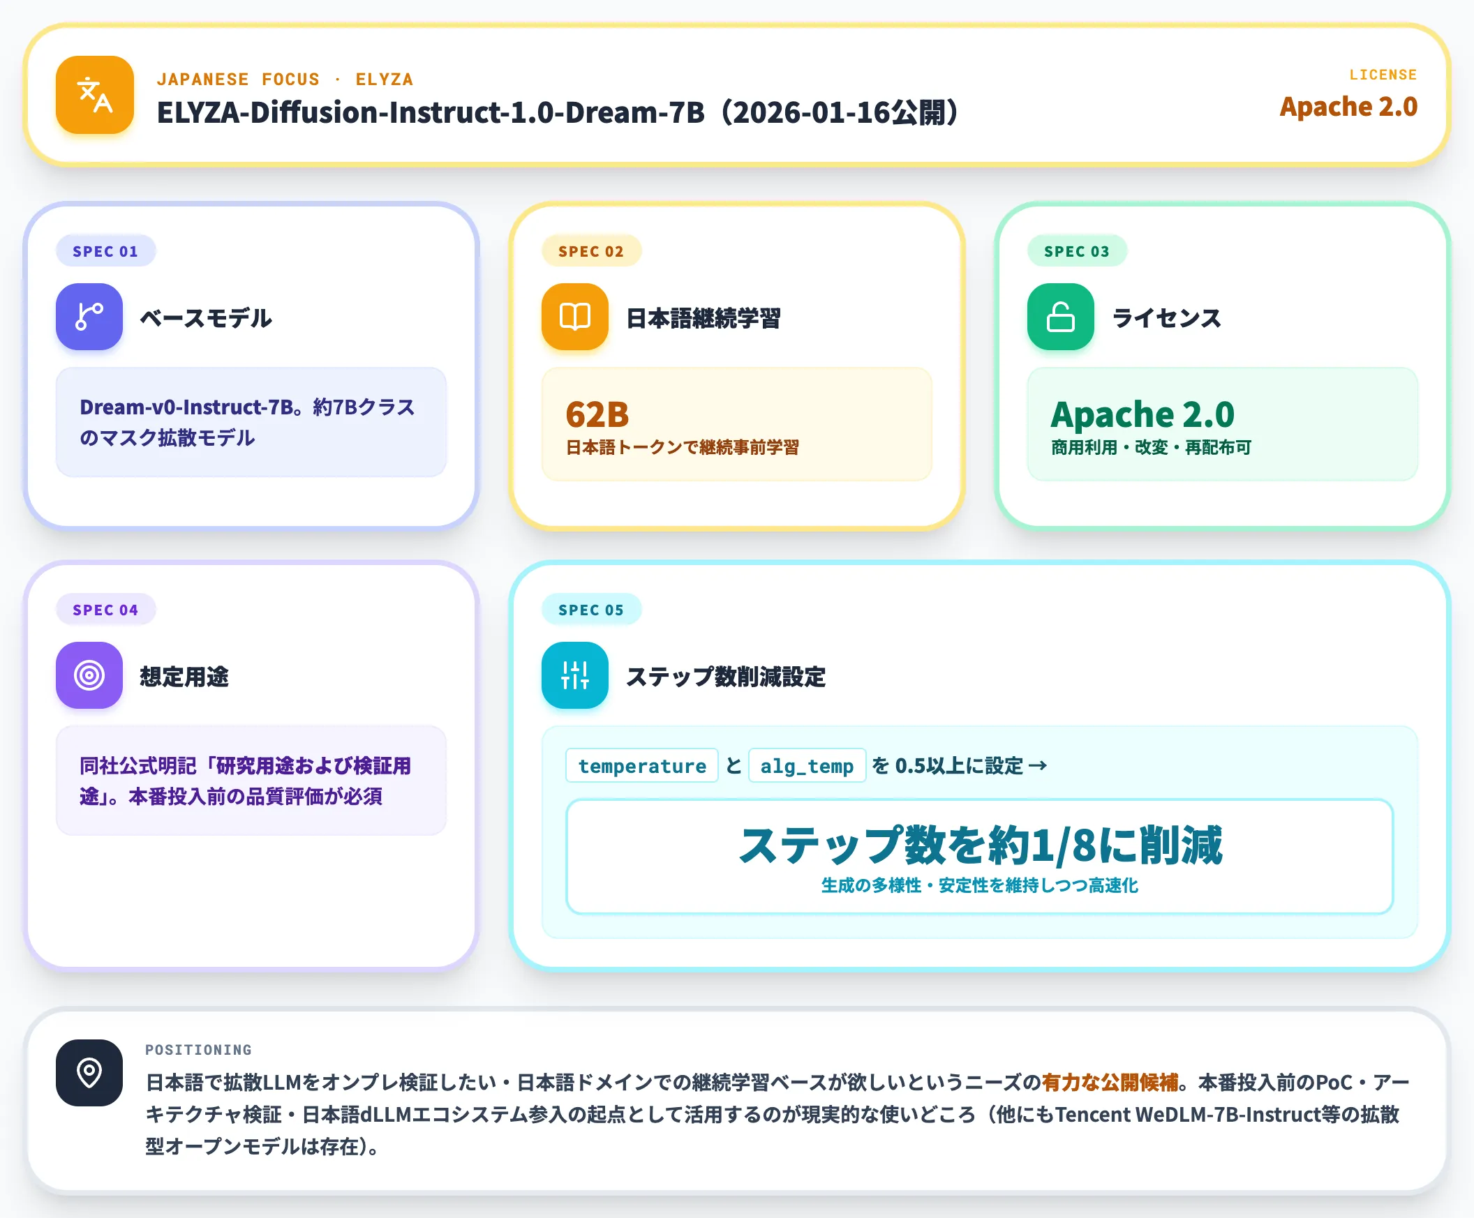
Task: Click the orange translate icon in header
Action: (95, 95)
